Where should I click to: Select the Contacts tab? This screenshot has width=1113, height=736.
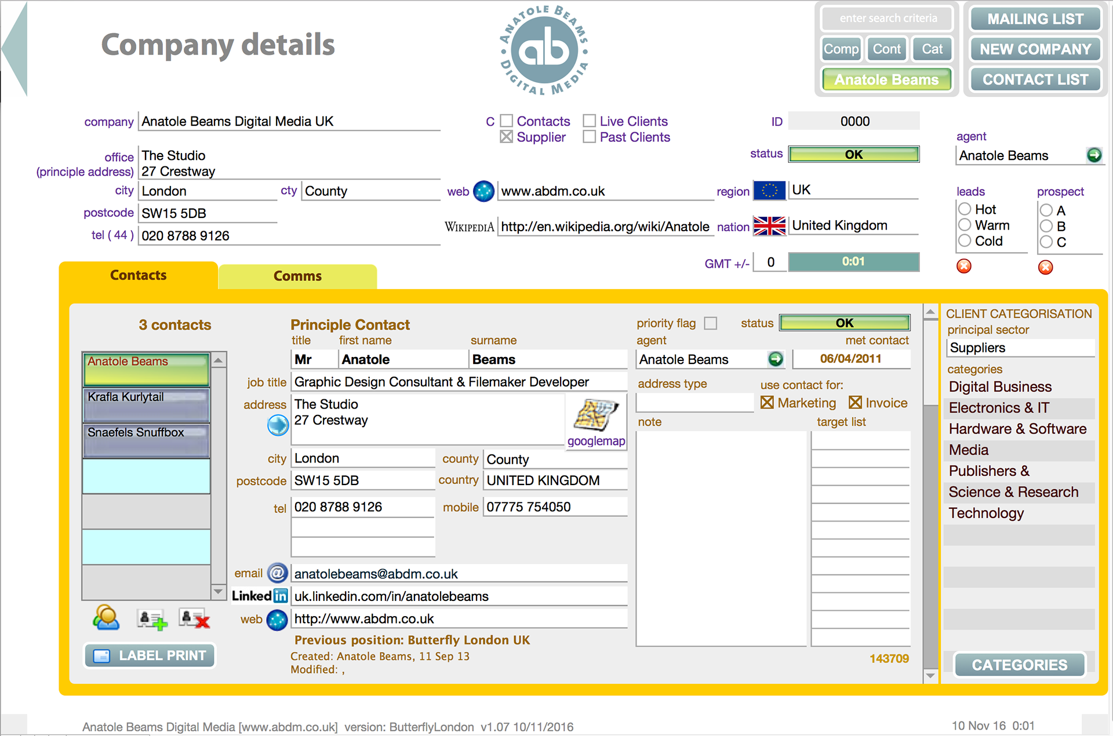pos(138,275)
